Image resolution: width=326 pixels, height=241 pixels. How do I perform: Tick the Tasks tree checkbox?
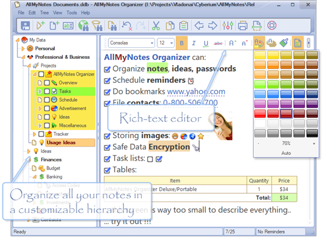[x=47, y=91]
